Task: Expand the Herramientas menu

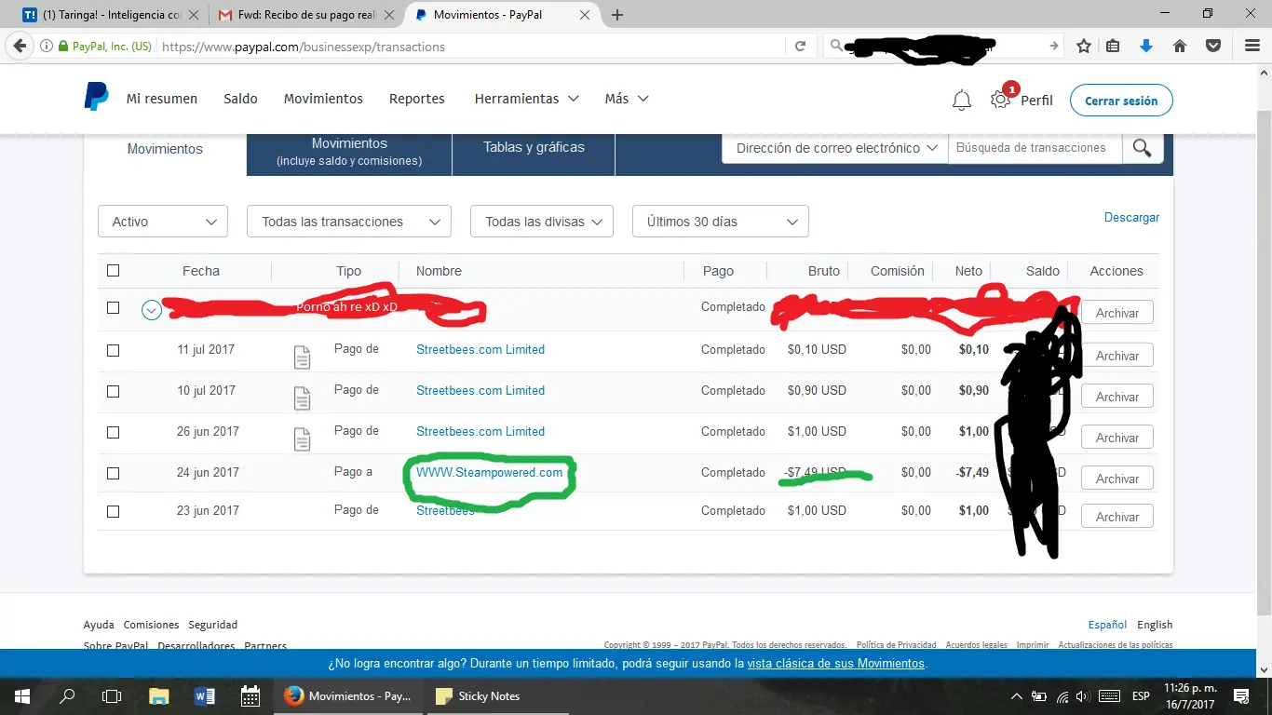Action: [526, 99]
